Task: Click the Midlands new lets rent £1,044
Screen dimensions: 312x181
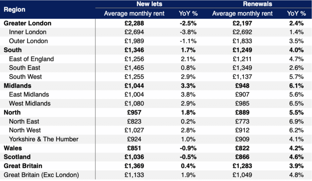Action: pyautogui.click(x=134, y=86)
